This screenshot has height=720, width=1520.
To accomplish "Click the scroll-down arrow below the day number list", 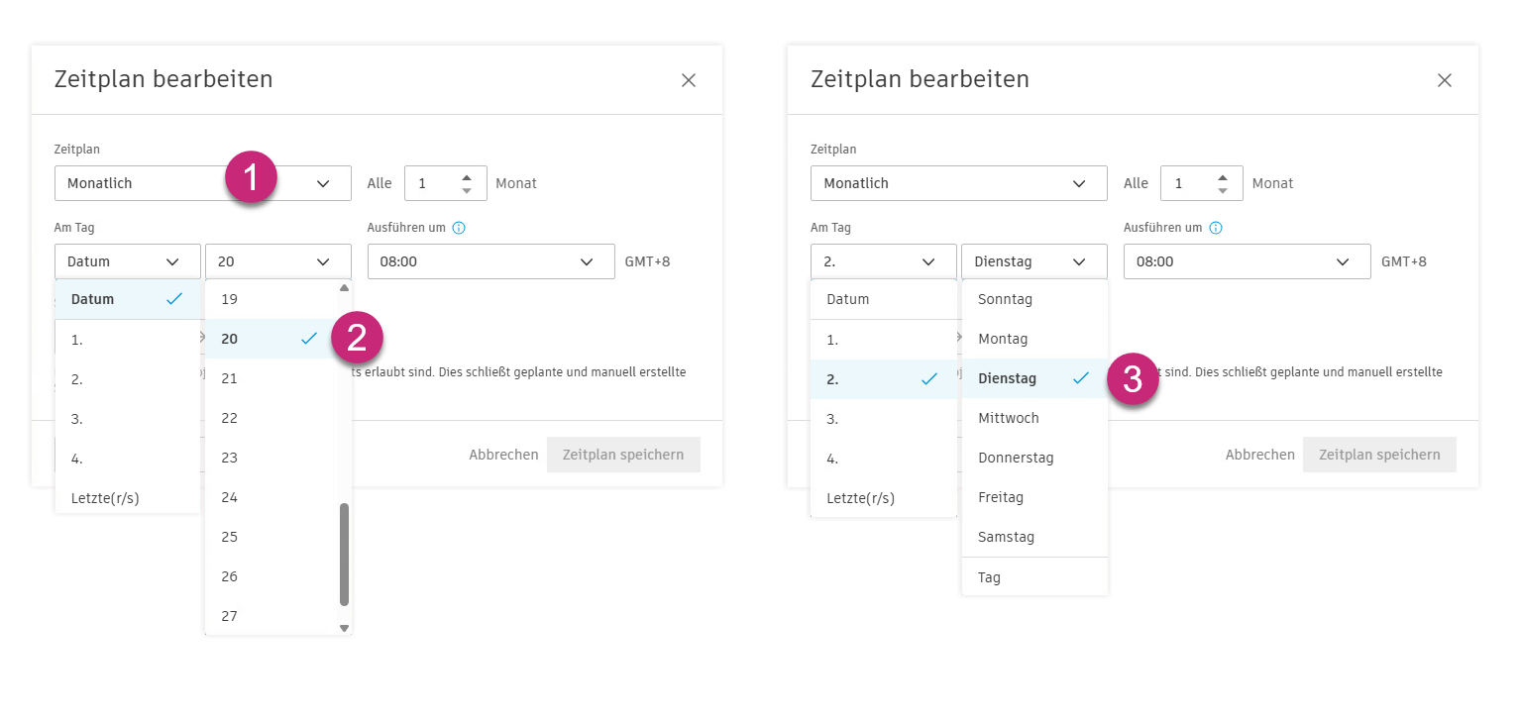I will point(345,627).
